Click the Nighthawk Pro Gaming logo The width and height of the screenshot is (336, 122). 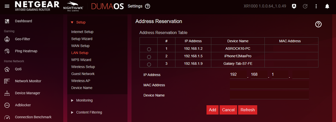(73, 6)
